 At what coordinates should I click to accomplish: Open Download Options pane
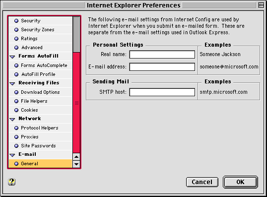pos(41,92)
